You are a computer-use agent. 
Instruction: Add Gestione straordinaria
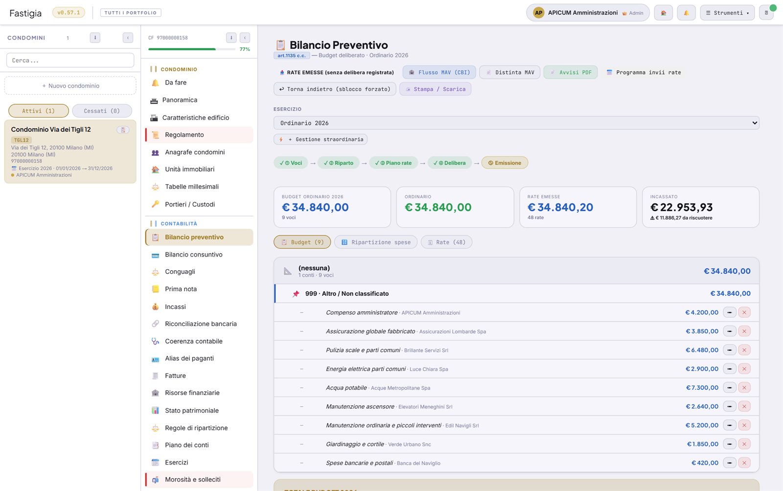[321, 140]
